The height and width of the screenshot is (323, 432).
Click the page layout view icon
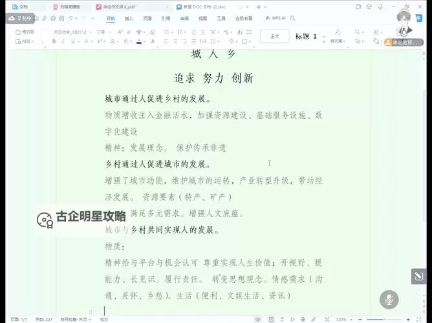pyautogui.click(x=272, y=319)
